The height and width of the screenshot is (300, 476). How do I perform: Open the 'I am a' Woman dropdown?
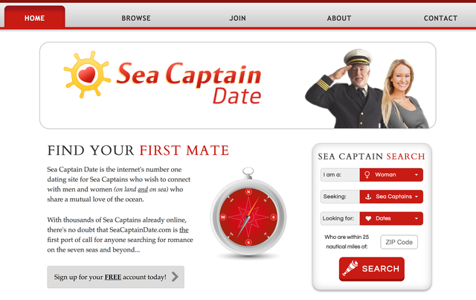coord(391,175)
